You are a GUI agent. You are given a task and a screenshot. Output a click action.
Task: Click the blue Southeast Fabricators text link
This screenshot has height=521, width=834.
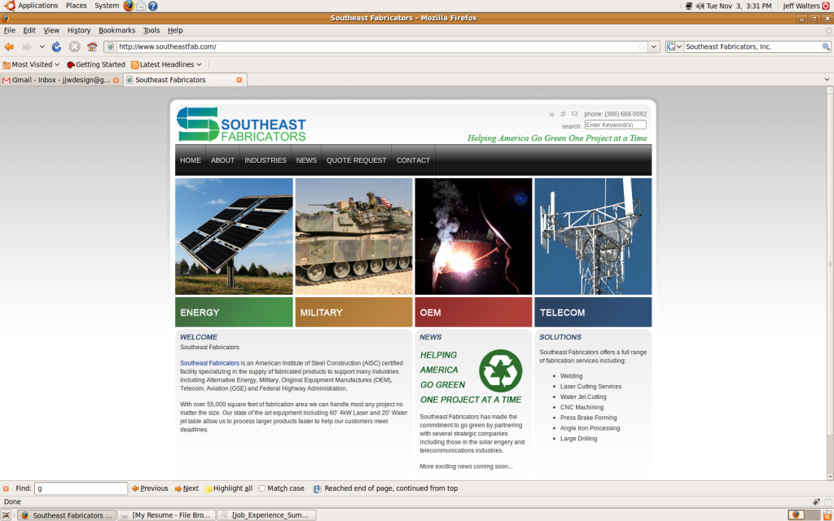point(209,363)
